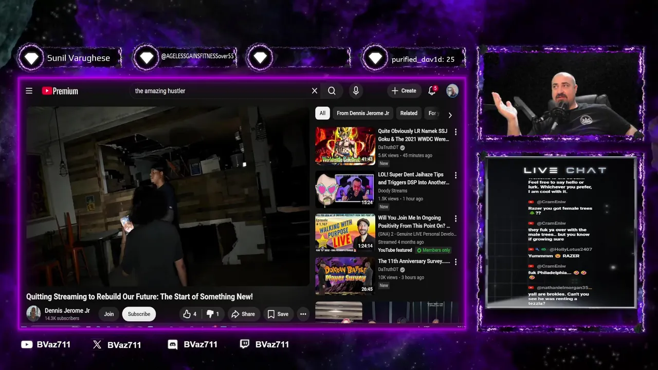The image size is (658, 370).
Task: Click the YouTube icon beside BVaz711
Action: 27,344
